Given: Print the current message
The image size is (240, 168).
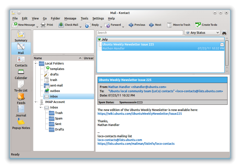Looking at the screenshot, I should (47, 25).
